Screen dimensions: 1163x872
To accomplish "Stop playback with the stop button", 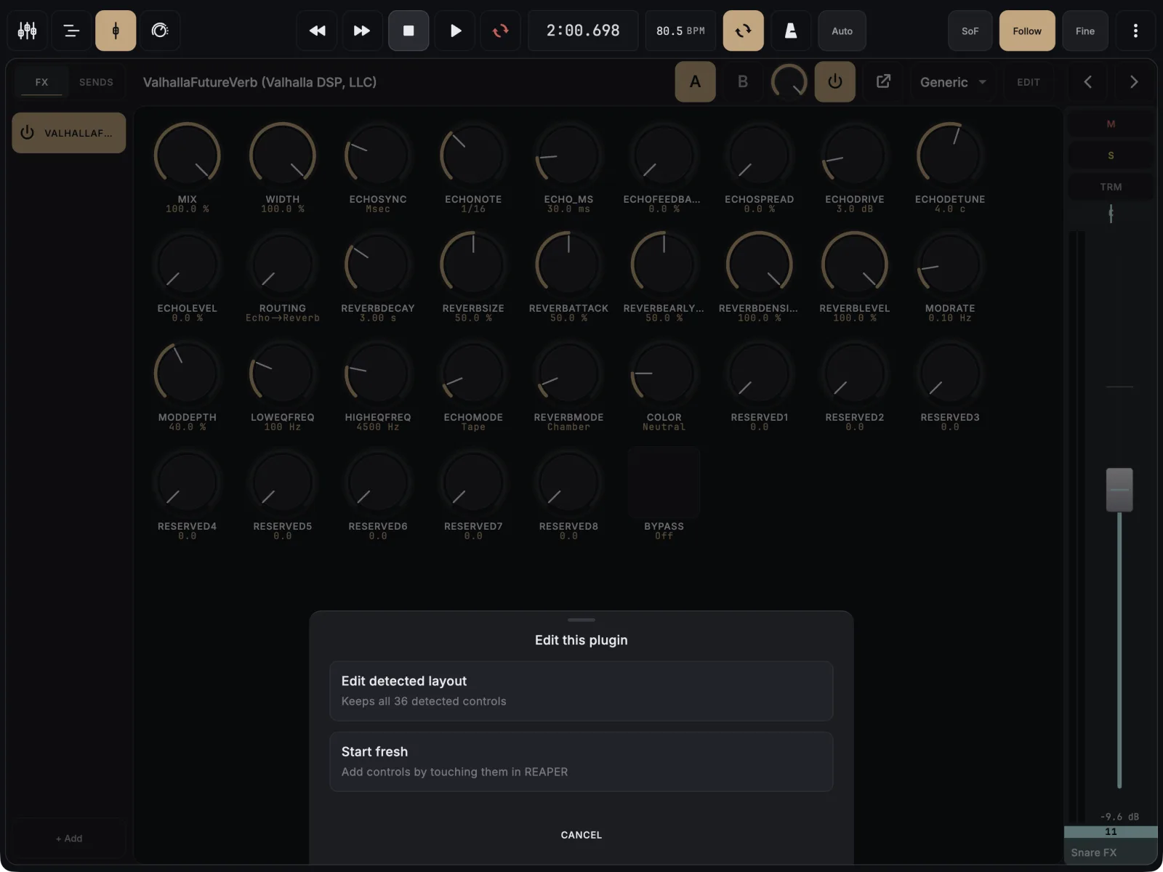I will click(409, 31).
